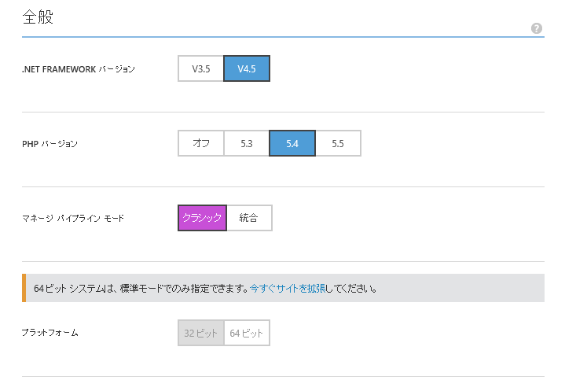576x391 pixels.
Task: Click the マネージ パイプライン モード label
Action: [x=73, y=218]
